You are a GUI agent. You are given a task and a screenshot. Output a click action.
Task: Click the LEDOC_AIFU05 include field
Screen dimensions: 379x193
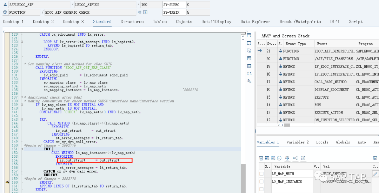click(x=105, y=5)
